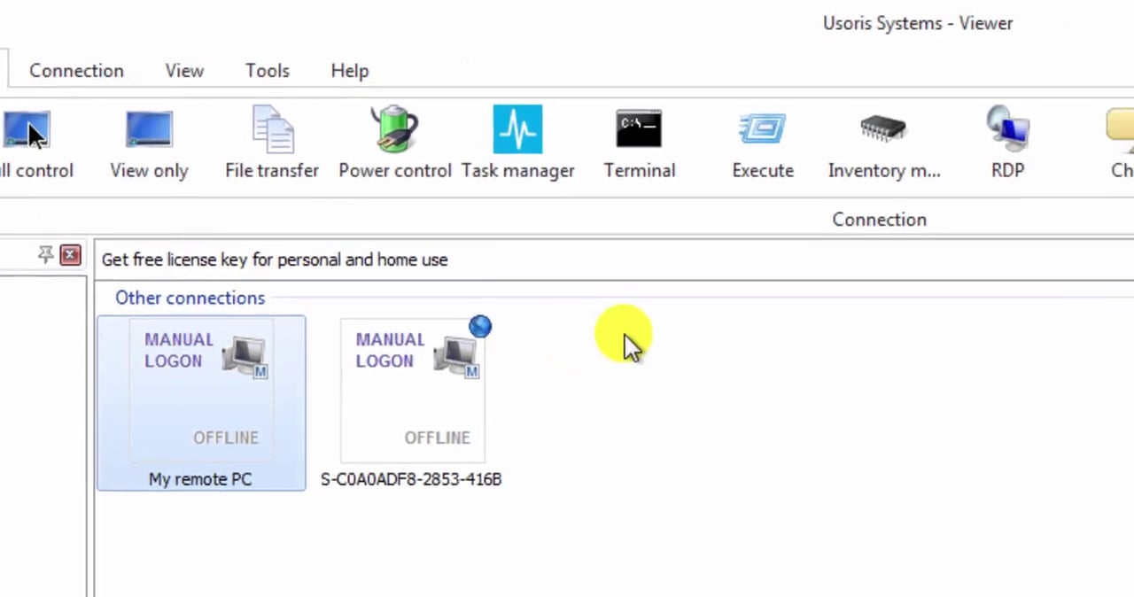This screenshot has width=1134, height=597.
Task: Open Power control tool
Action: point(394,144)
